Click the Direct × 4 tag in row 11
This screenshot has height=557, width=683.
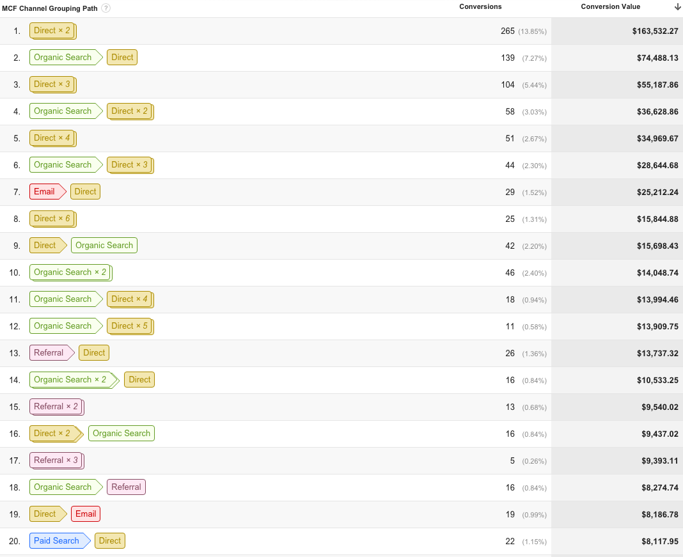(130, 299)
